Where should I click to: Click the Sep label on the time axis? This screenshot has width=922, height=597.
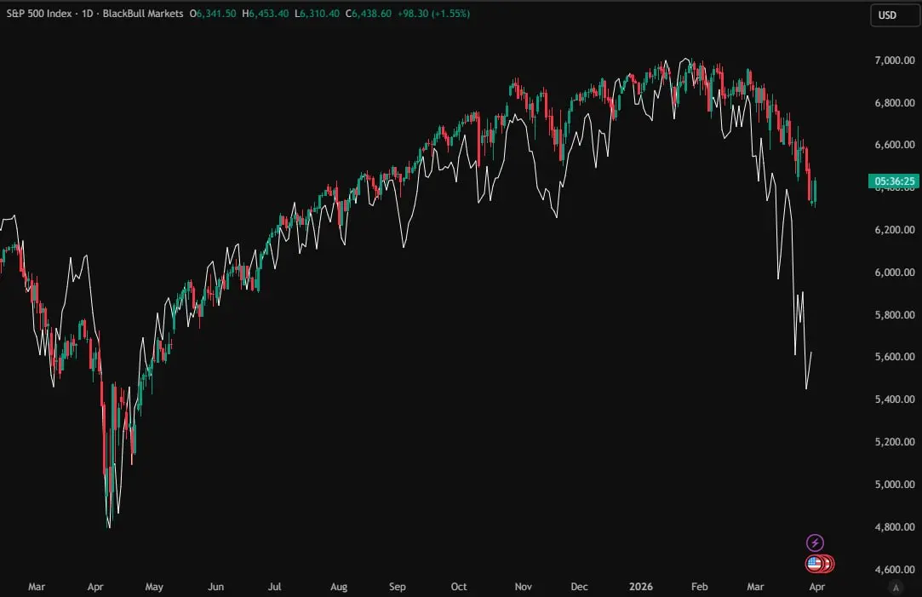click(x=398, y=587)
